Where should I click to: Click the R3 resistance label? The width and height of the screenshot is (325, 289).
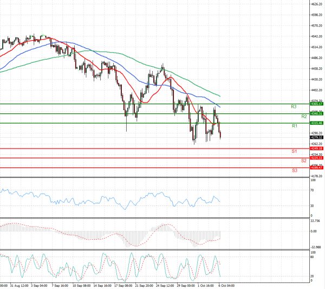[x=294, y=107]
